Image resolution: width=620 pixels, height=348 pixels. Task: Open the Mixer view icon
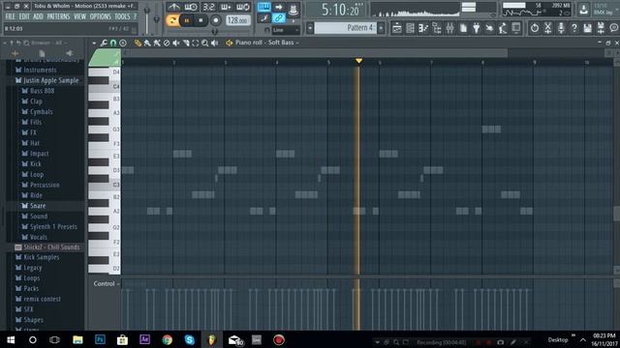(x=449, y=28)
